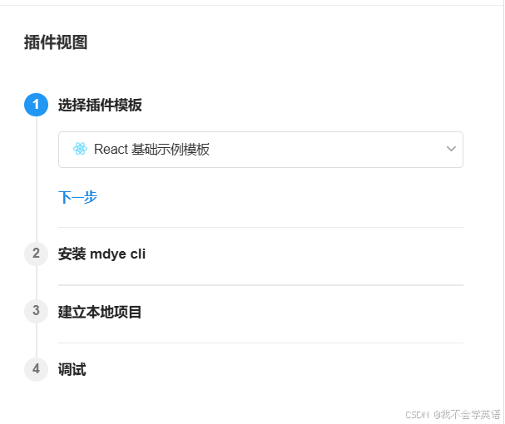The width and height of the screenshot is (505, 424).
Task: Click the 下一步 link
Action: 77,197
